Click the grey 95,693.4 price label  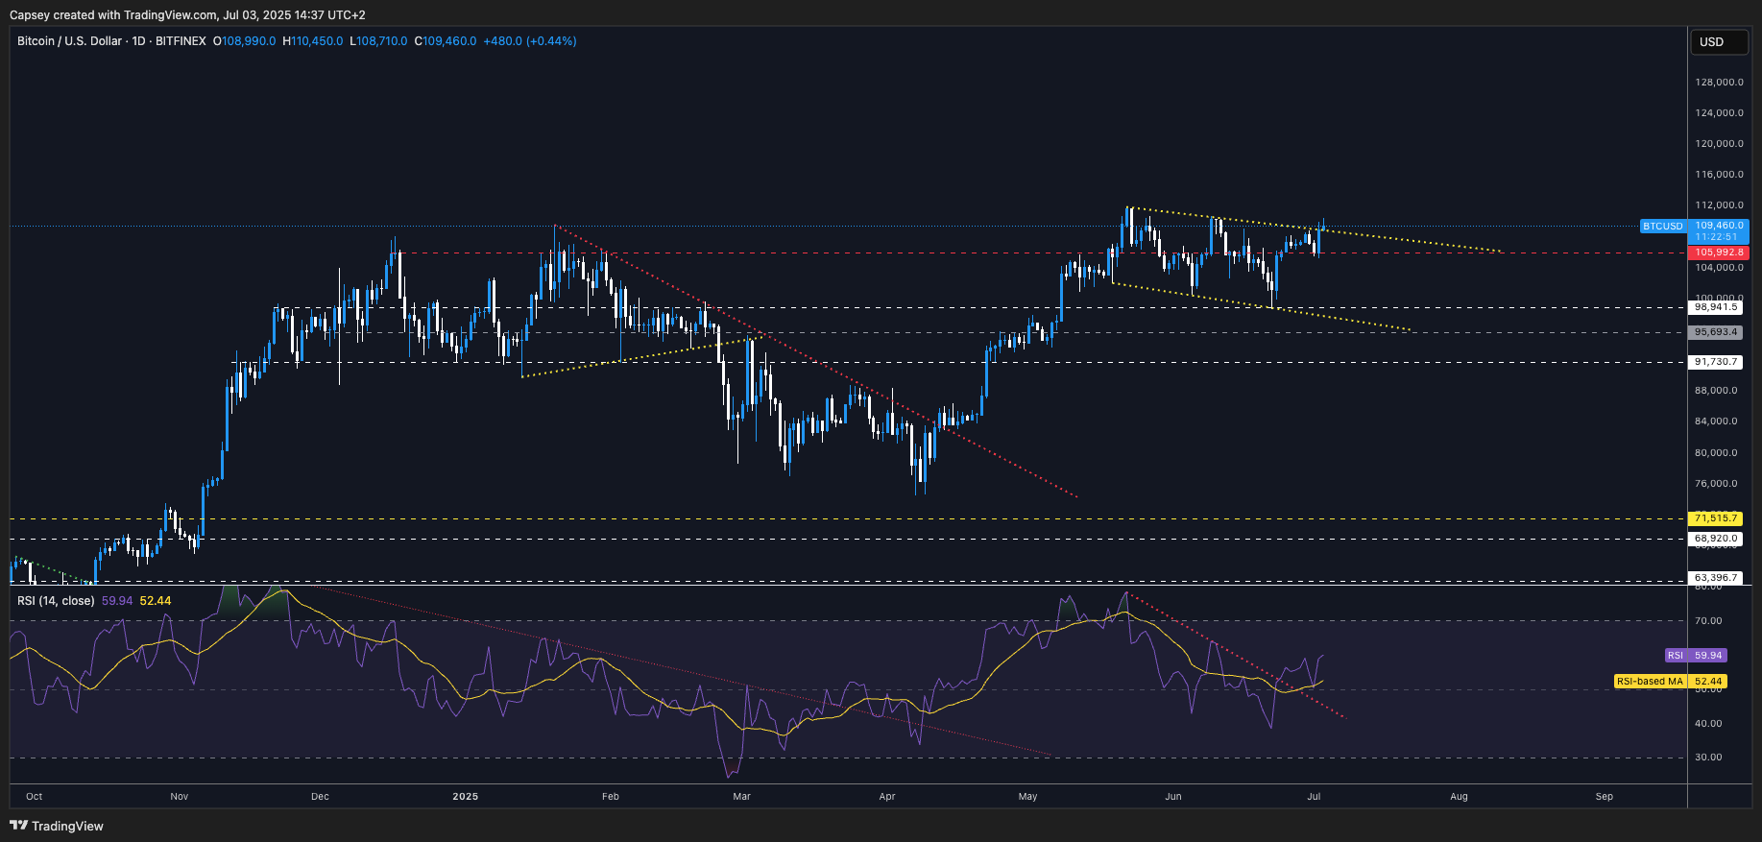1715,332
